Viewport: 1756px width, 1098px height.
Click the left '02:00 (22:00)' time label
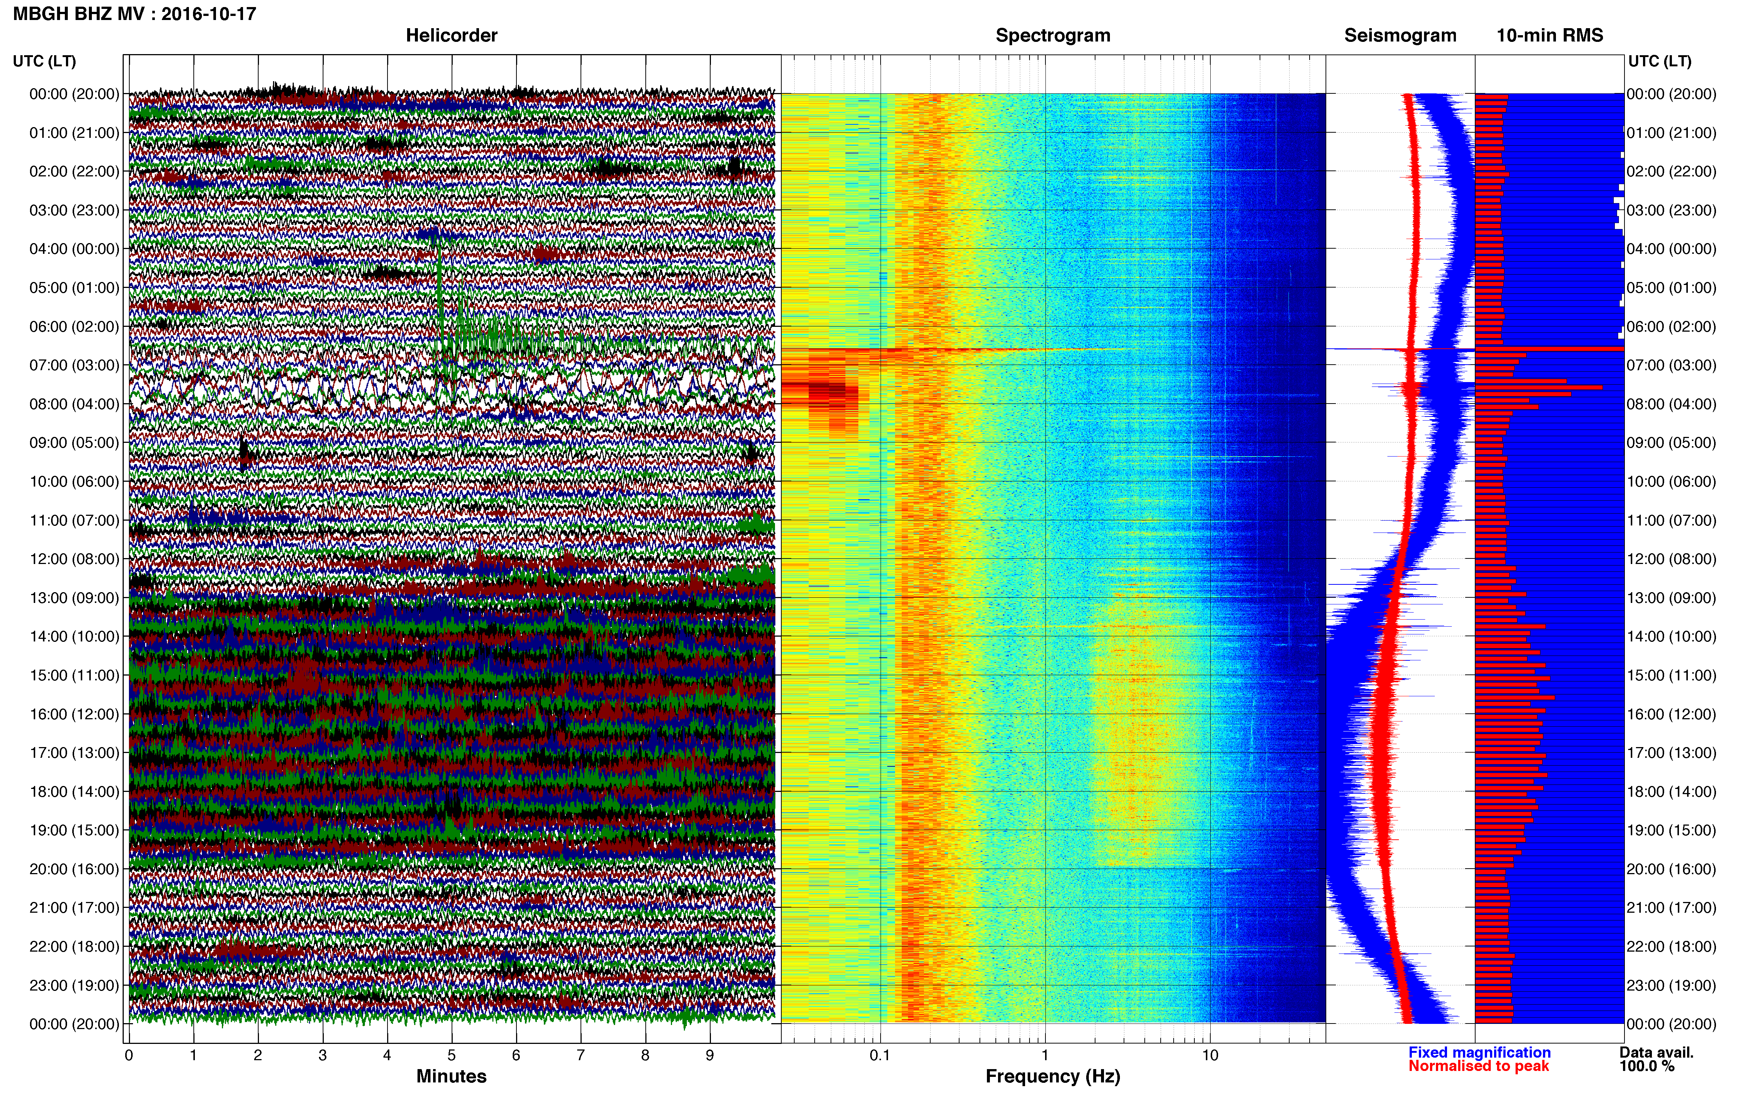tap(74, 171)
